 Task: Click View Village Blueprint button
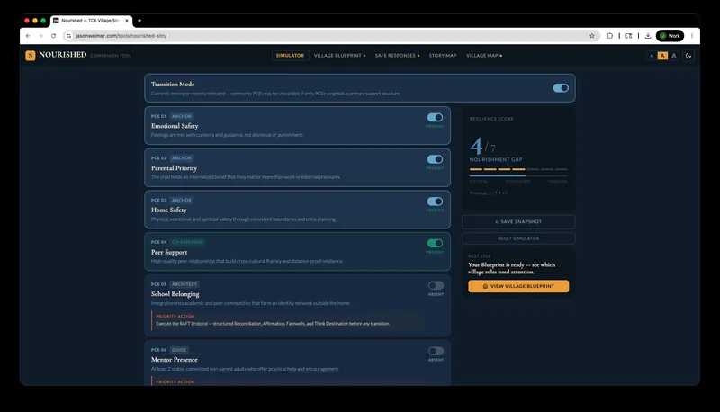[518, 286]
